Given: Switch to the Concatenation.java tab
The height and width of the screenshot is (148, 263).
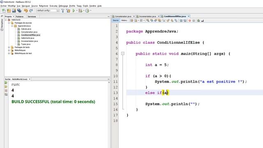Looking at the screenshot, I should coord(123,16).
